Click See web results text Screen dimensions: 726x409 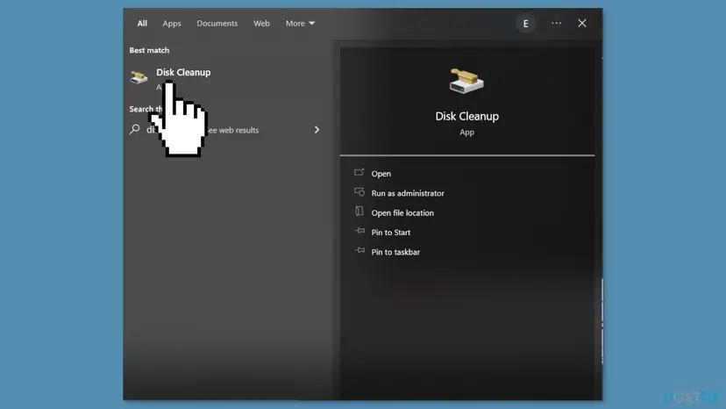pos(232,130)
